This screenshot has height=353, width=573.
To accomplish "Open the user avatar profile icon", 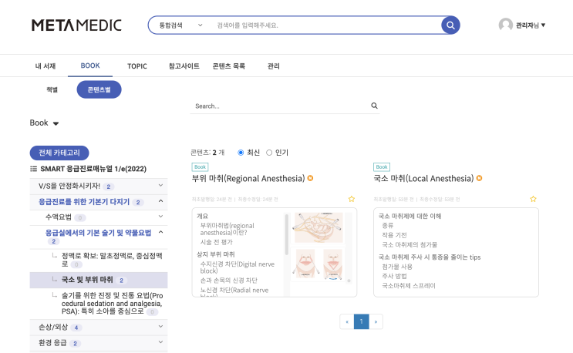I will pyautogui.click(x=505, y=25).
